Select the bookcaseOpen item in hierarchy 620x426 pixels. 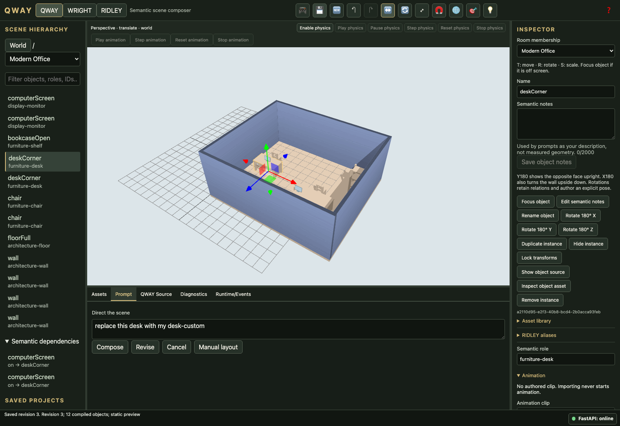(43, 142)
